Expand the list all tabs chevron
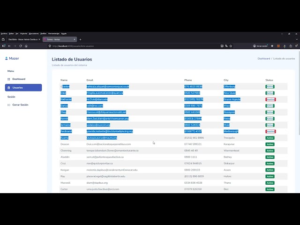The height and width of the screenshot is (225, 300). click(297, 39)
